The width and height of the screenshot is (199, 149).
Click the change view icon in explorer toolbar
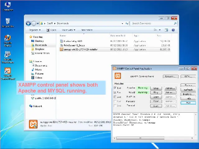pyautogui.click(x=155, y=30)
